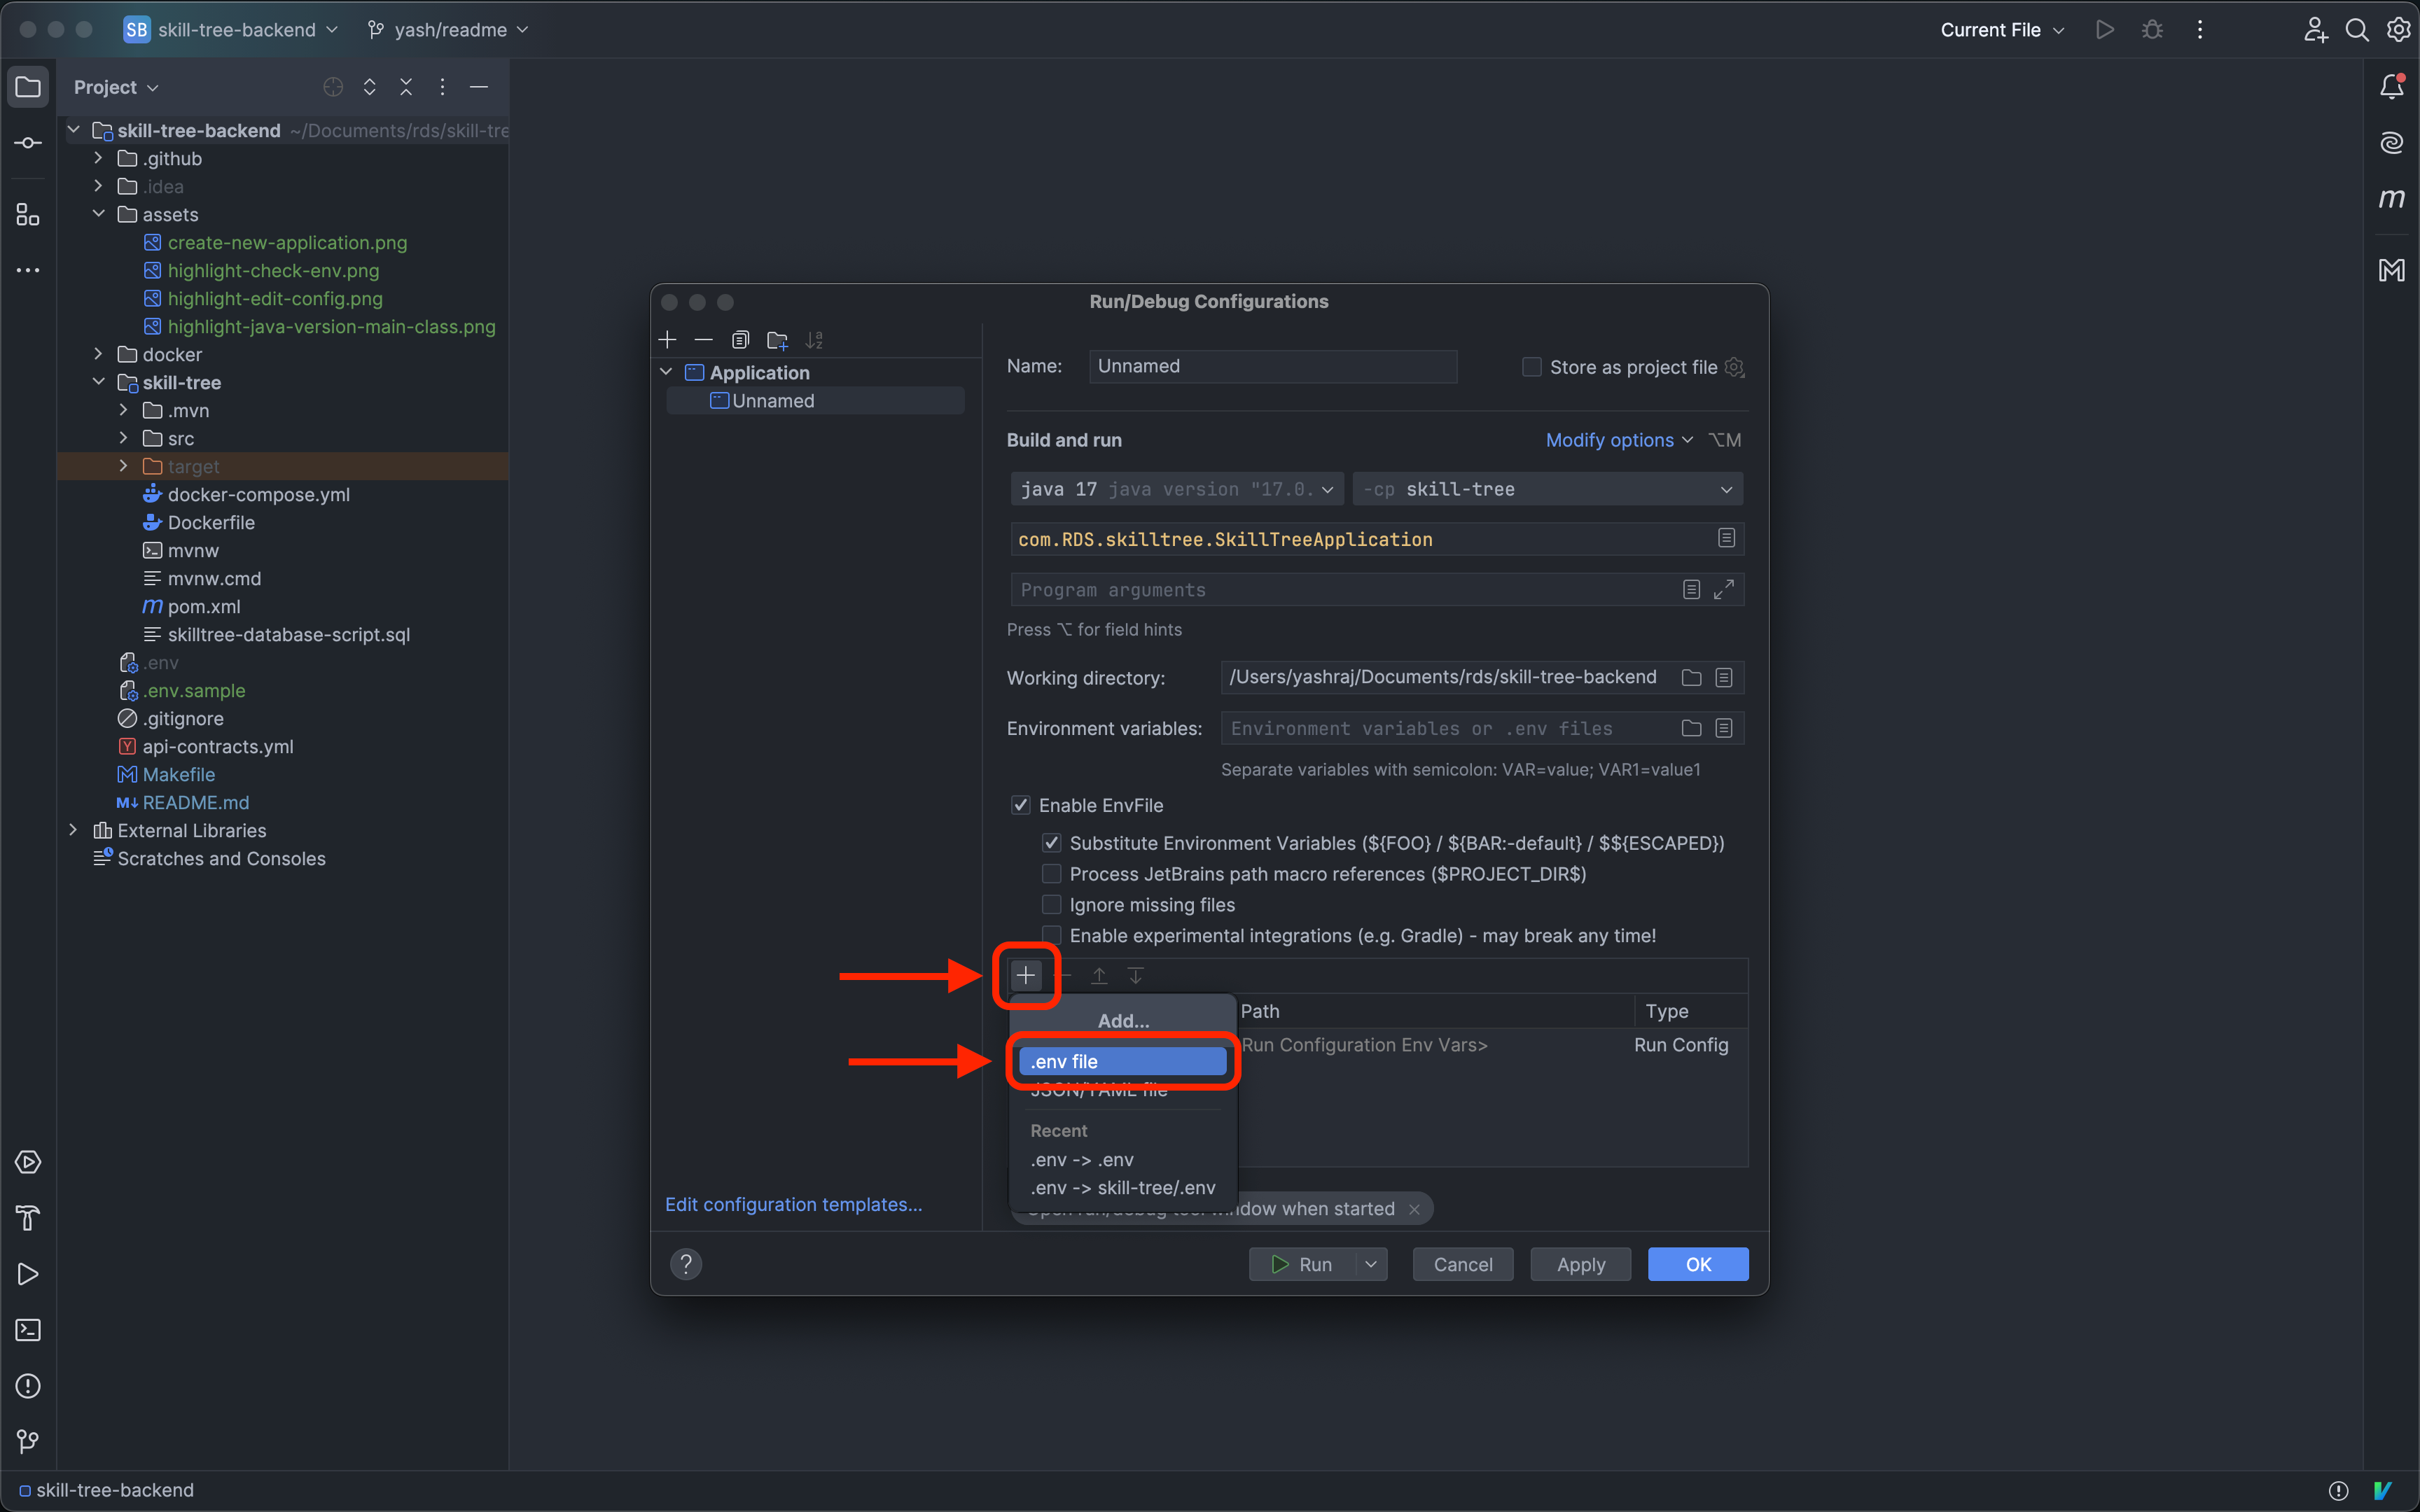Open the Git tool window
Viewport: 2420px width, 1512px height.
click(28, 1441)
